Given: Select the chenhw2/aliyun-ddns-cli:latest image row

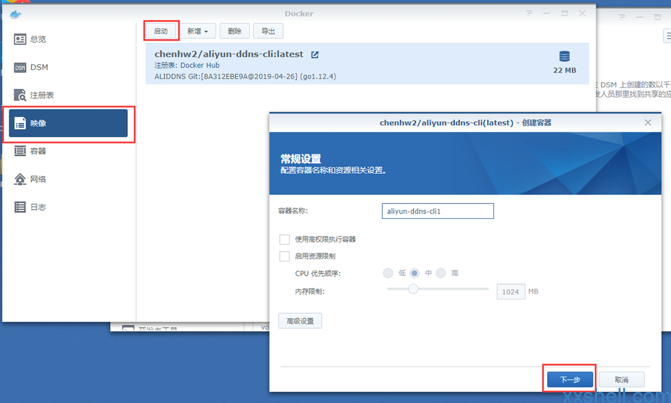Looking at the screenshot, I should point(367,64).
